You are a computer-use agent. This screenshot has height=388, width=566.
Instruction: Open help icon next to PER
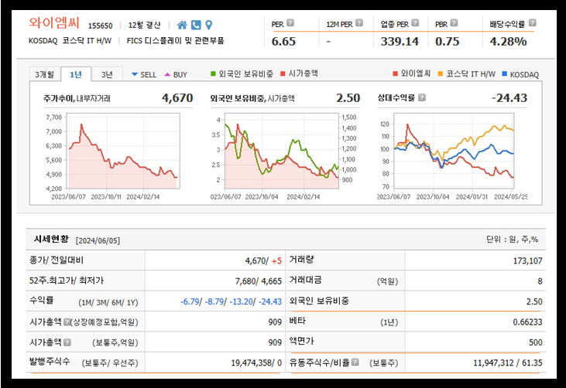[290, 23]
